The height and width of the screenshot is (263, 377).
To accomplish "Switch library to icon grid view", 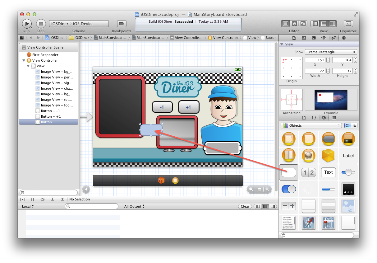I will point(348,125).
